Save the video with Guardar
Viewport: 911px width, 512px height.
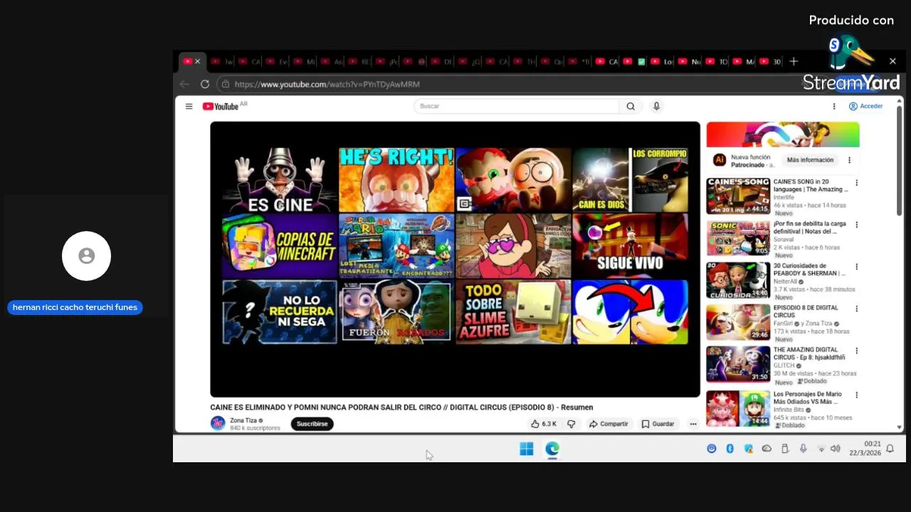[x=658, y=424]
